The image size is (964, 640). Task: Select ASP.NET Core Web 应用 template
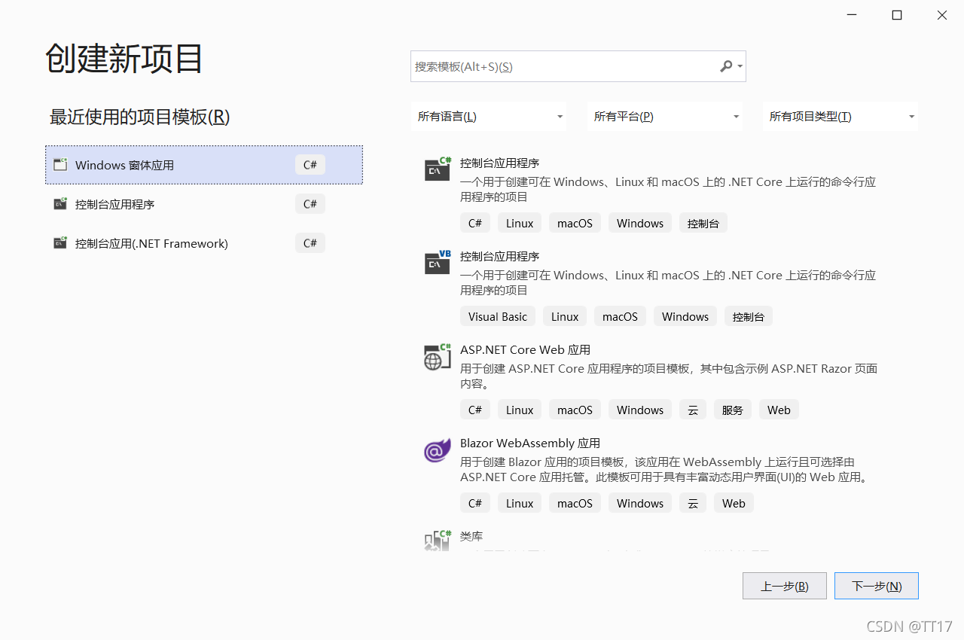525,349
